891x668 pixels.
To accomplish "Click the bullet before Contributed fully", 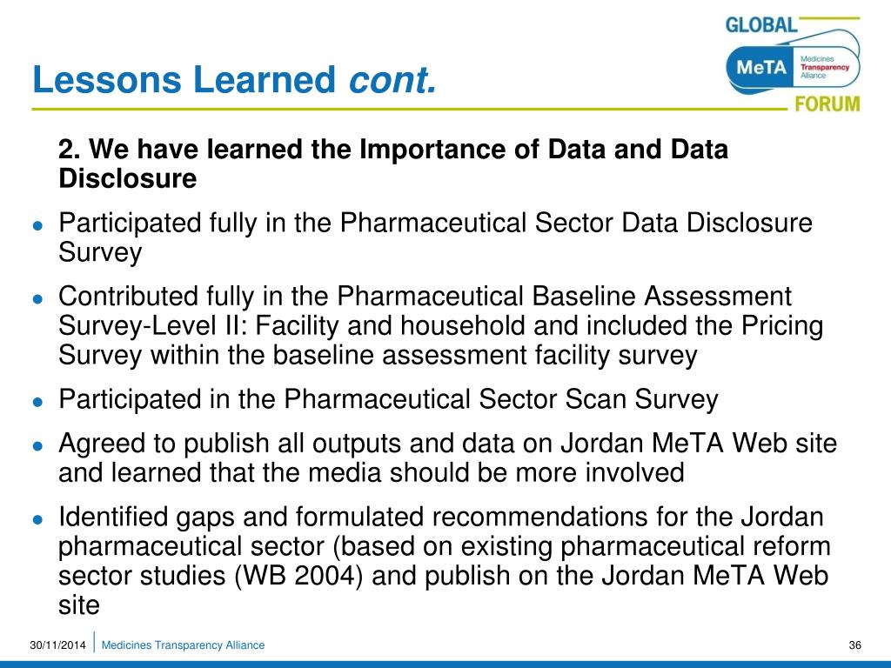I will tap(38, 299).
